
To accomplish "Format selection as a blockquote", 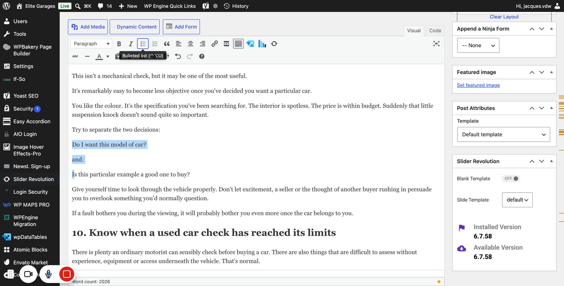I will pyautogui.click(x=167, y=44).
